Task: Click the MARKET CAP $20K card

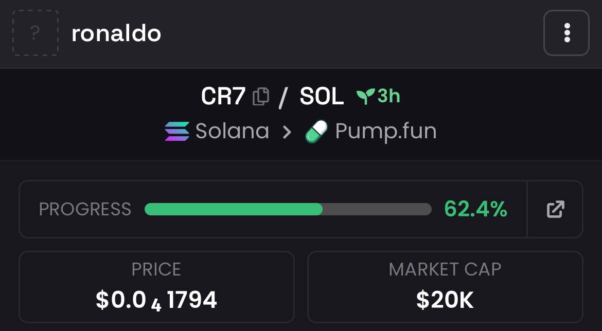Action: click(x=446, y=287)
